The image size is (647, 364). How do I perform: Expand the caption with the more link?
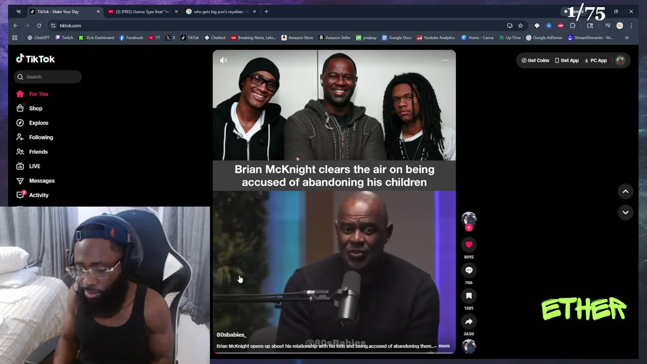pyautogui.click(x=444, y=346)
